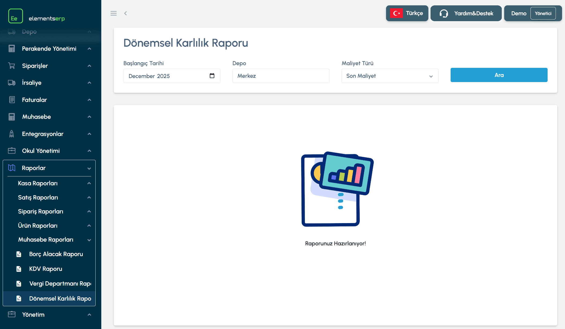The height and width of the screenshot is (329, 565).
Task: Click the Raporlar map icon
Action: (12, 168)
